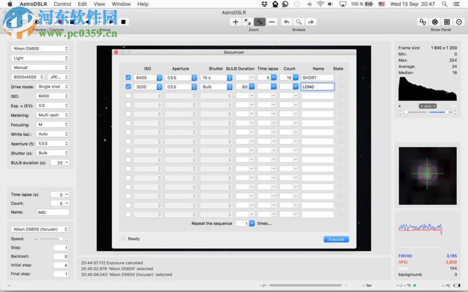Open Notification Center list icon

point(456,4)
